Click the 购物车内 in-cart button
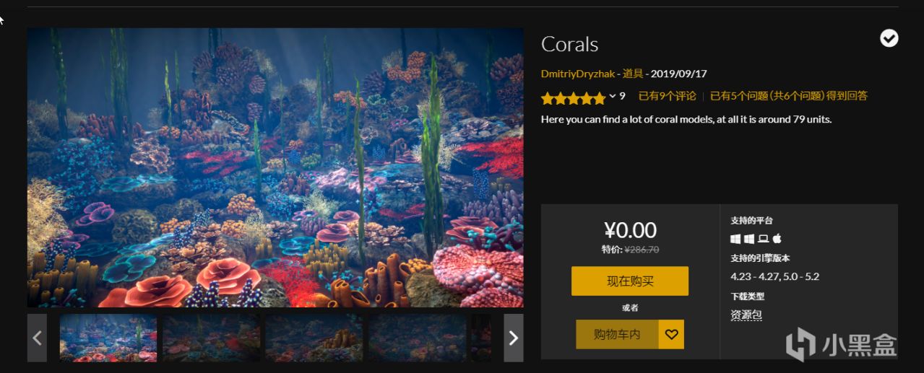The image size is (924, 373). [x=616, y=335]
